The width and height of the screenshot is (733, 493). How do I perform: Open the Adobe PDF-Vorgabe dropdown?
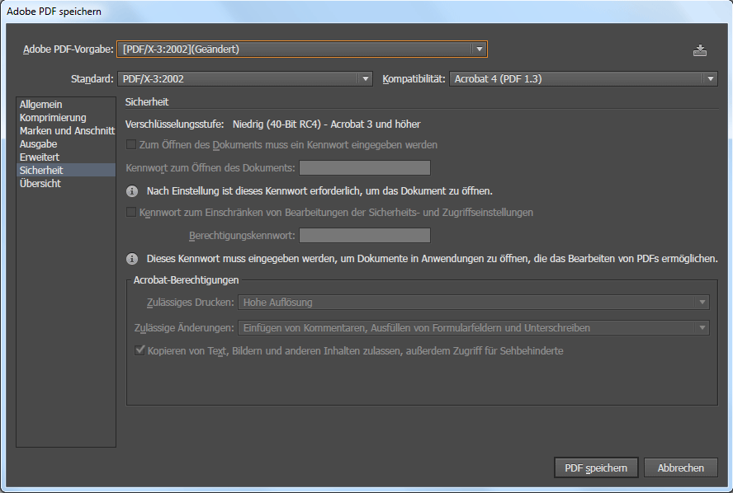[x=302, y=49]
